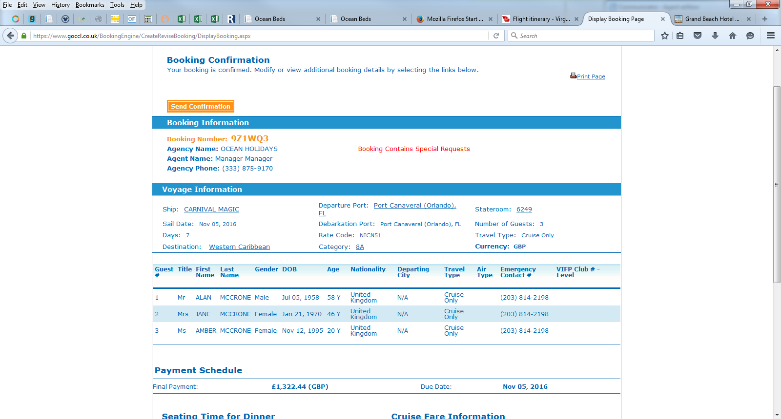This screenshot has width=781, height=419.
Task: Switch to the yellow striped pinned tab
Action: [x=115, y=19]
